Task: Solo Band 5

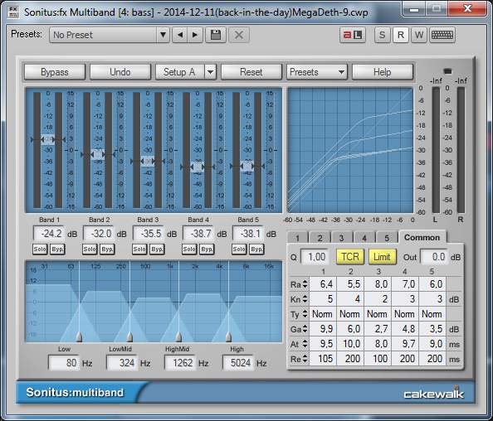Action: point(239,249)
